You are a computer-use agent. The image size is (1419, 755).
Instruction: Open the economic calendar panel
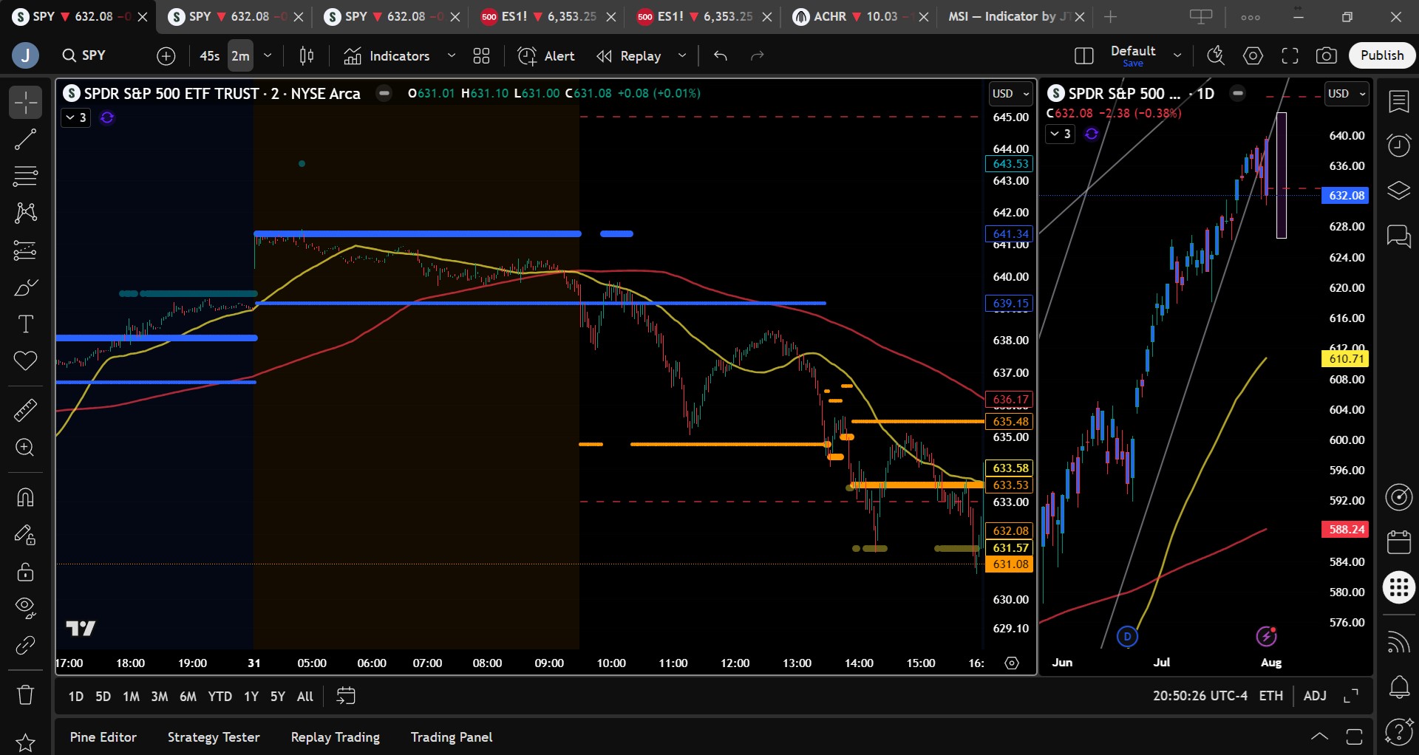click(1399, 542)
